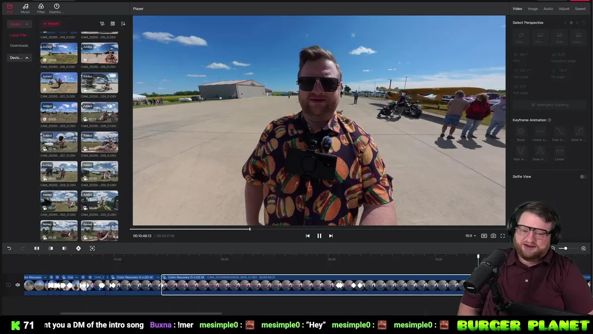This screenshot has width=593, height=334.
Task: Take a snapshot with camera icon
Action: [x=493, y=236]
